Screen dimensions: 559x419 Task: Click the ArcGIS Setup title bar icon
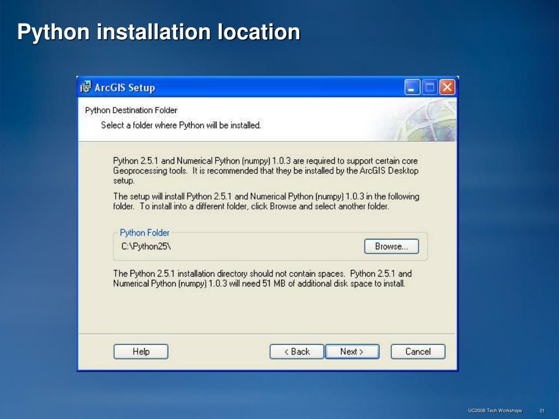pyautogui.click(x=86, y=87)
